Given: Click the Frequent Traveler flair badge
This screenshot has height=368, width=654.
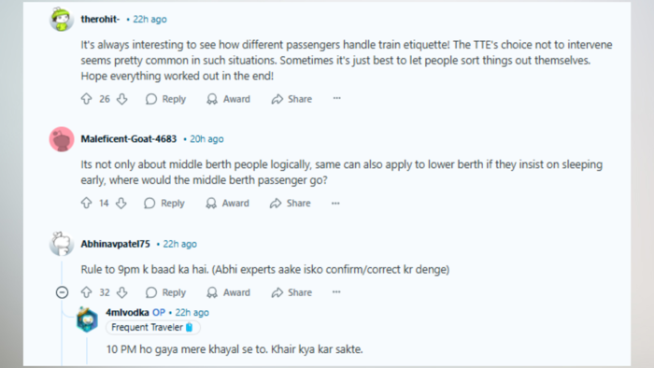Looking at the screenshot, I should (152, 327).
